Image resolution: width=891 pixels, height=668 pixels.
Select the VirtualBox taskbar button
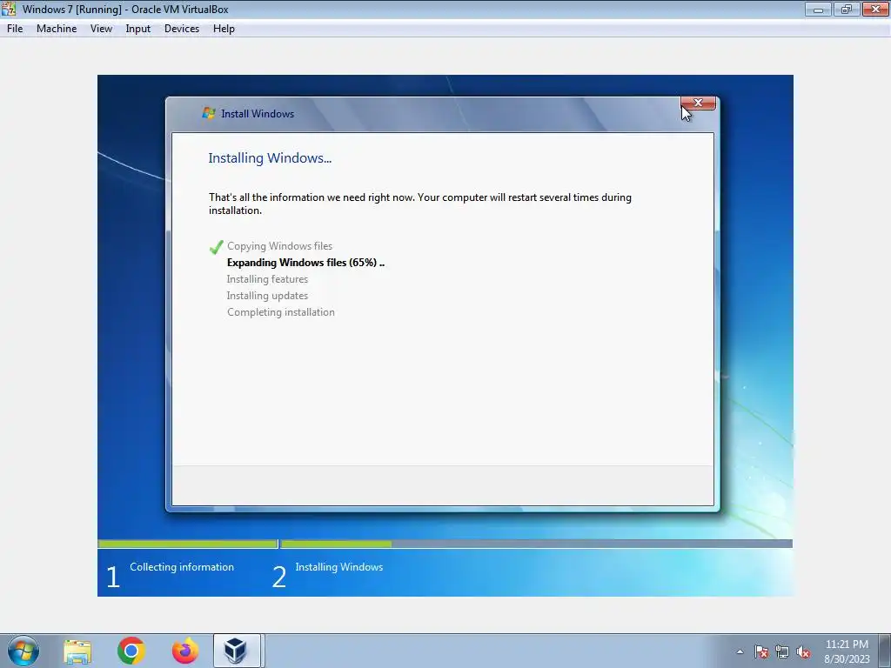(x=237, y=651)
